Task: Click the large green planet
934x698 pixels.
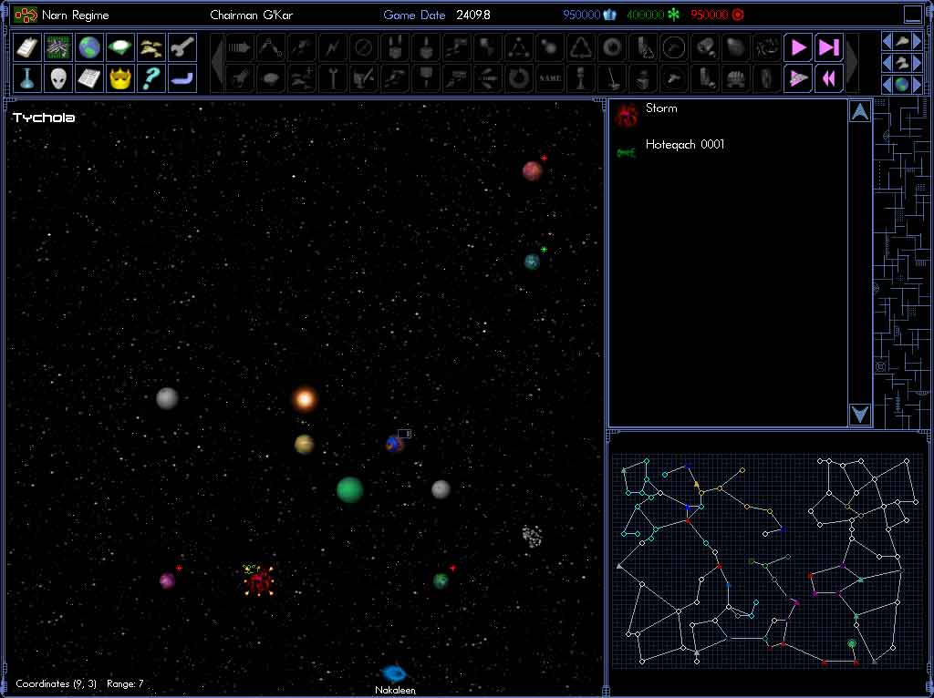Action: point(350,490)
